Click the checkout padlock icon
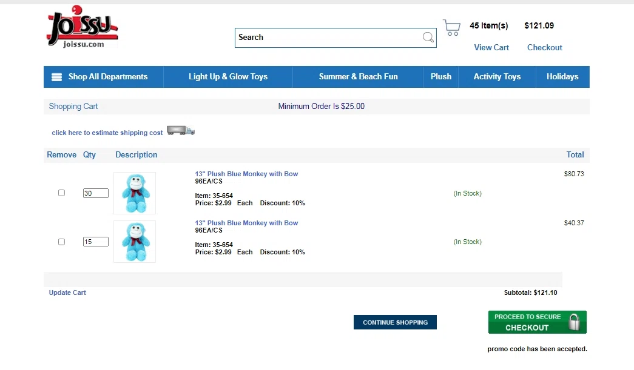Viewport: 634px width, 370px height. tap(574, 322)
